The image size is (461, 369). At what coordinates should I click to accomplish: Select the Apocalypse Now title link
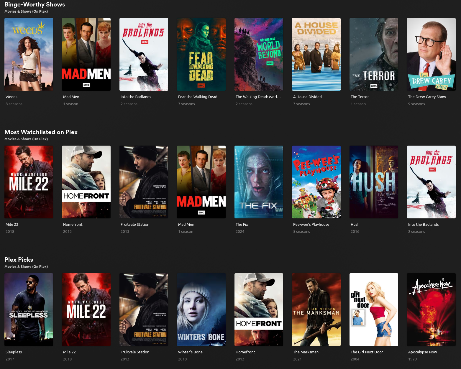click(422, 352)
